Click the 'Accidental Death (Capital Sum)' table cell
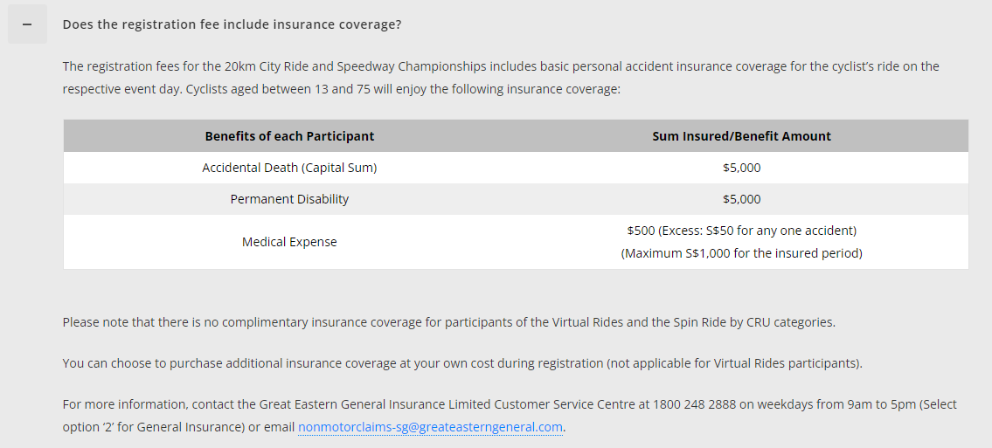Screen dimensions: 992x448 click(290, 168)
